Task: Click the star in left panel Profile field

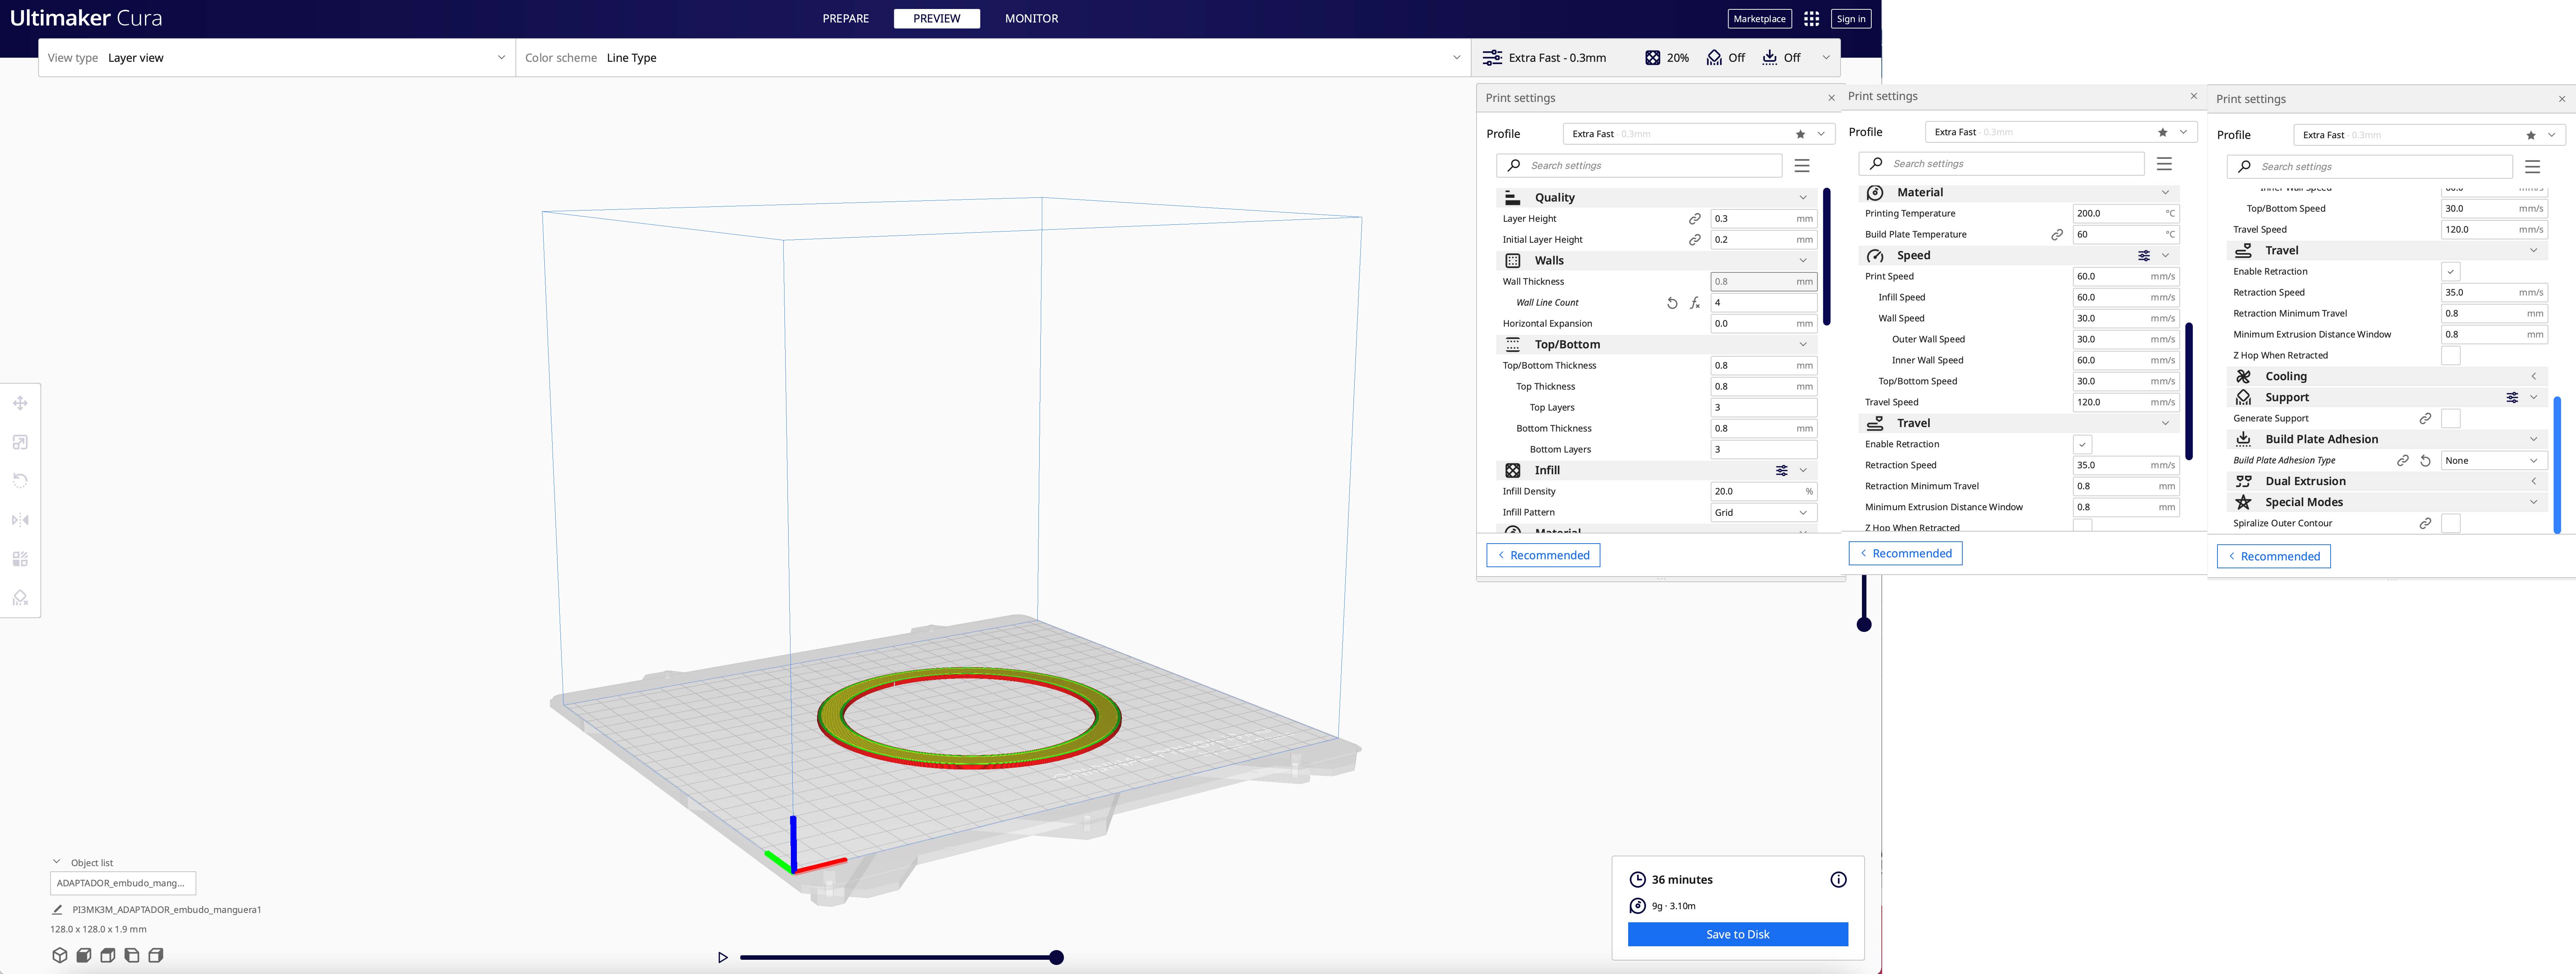Action: [x=1800, y=134]
